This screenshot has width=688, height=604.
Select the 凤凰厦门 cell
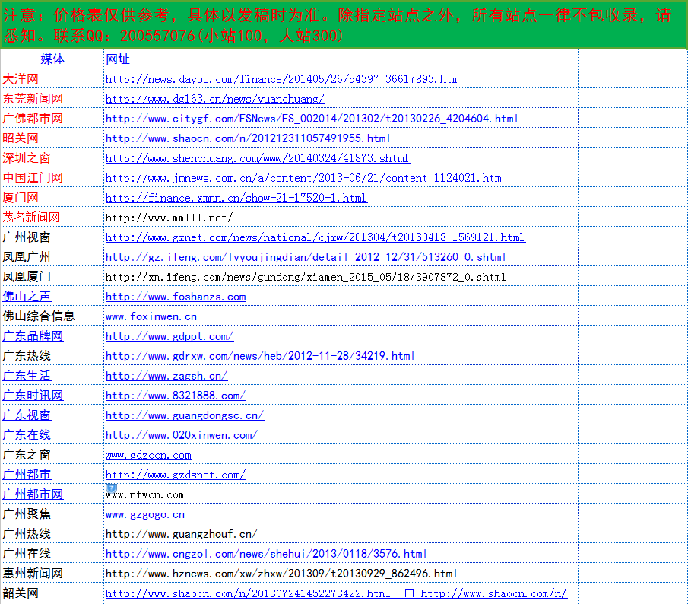pyautogui.click(x=52, y=276)
